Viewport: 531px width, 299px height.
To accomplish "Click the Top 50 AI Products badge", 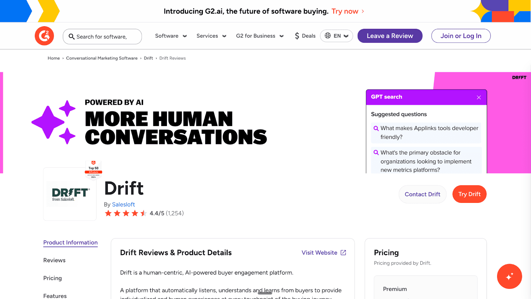I will point(94,170).
